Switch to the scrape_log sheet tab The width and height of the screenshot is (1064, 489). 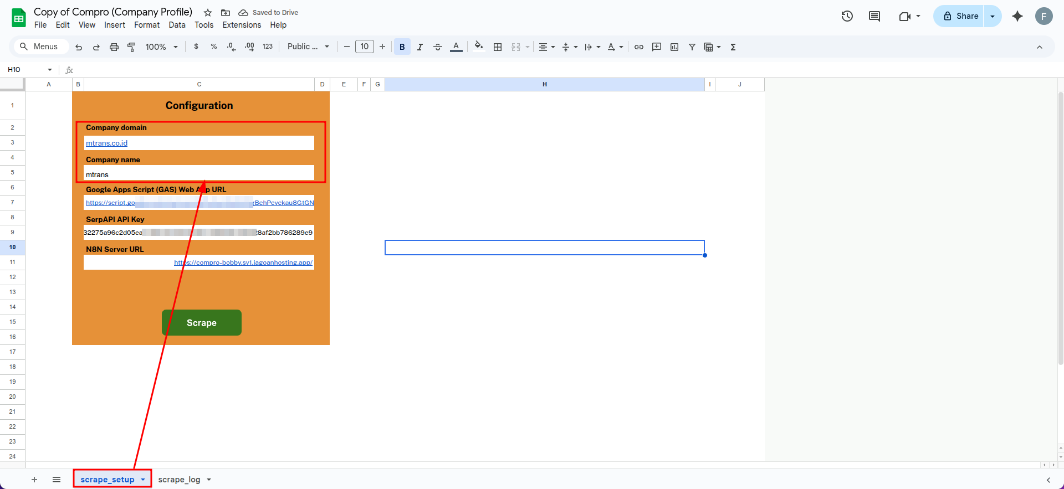179,480
